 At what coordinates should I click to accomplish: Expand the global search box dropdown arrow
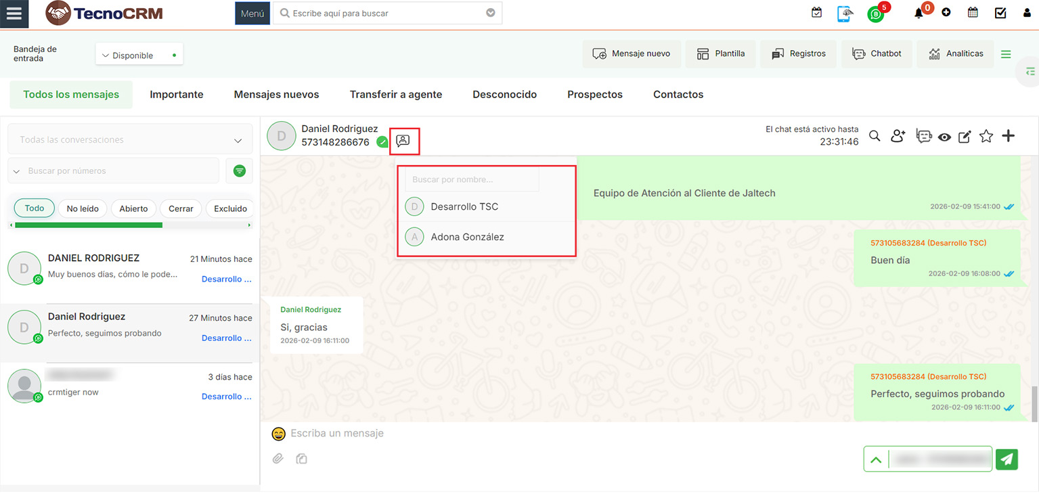click(491, 13)
